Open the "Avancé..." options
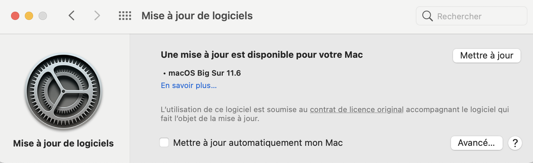533x163 pixels. point(476,143)
